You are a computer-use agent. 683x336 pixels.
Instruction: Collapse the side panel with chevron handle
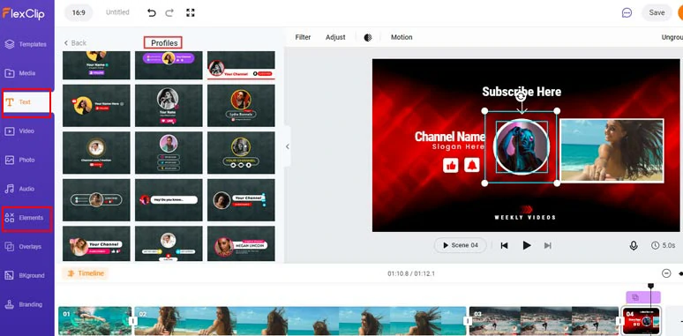click(287, 146)
